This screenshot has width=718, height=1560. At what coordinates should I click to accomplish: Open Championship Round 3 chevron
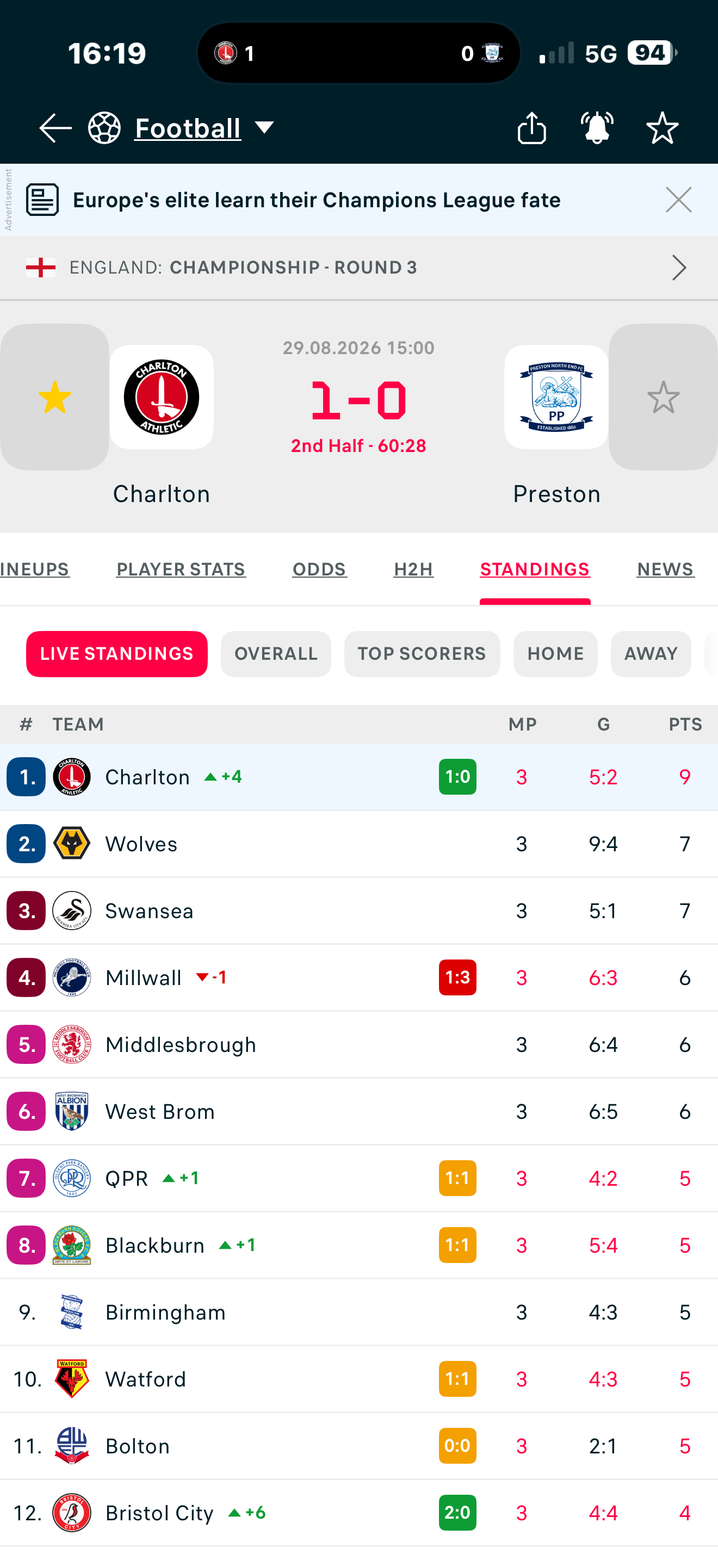679,268
